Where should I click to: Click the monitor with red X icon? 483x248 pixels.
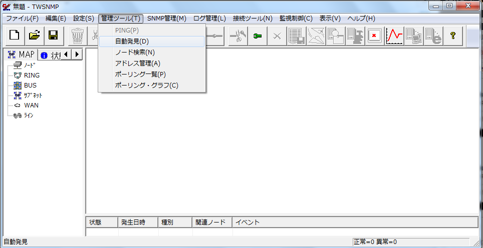pos(375,36)
